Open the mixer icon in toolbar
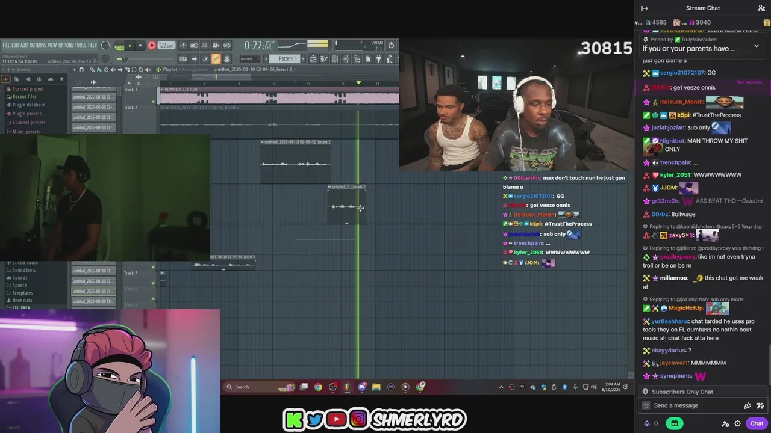The image size is (771, 433). click(x=346, y=59)
